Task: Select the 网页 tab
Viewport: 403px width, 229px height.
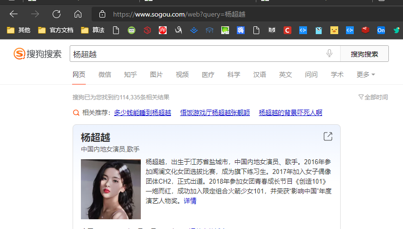Action: point(78,75)
